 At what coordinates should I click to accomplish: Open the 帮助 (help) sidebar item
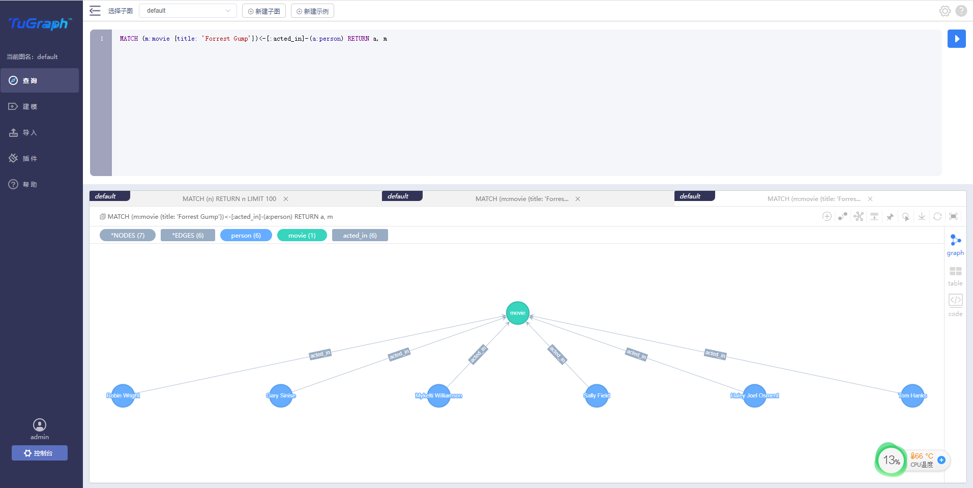(x=40, y=184)
